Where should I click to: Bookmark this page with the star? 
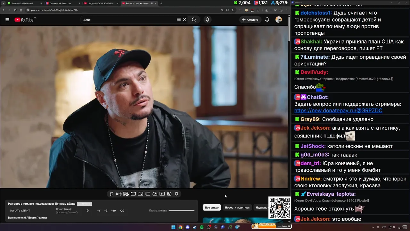click(233, 10)
